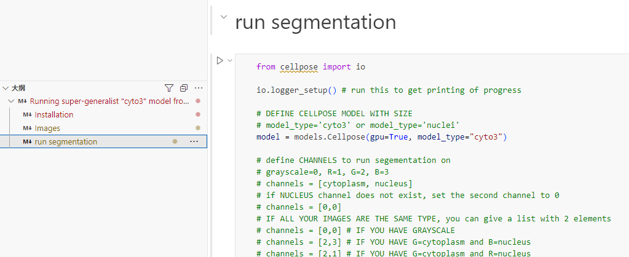Click comment DEFINE CELLPOSE MODEL WITH SIZE
The height and width of the screenshot is (257, 629).
(x=334, y=114)
